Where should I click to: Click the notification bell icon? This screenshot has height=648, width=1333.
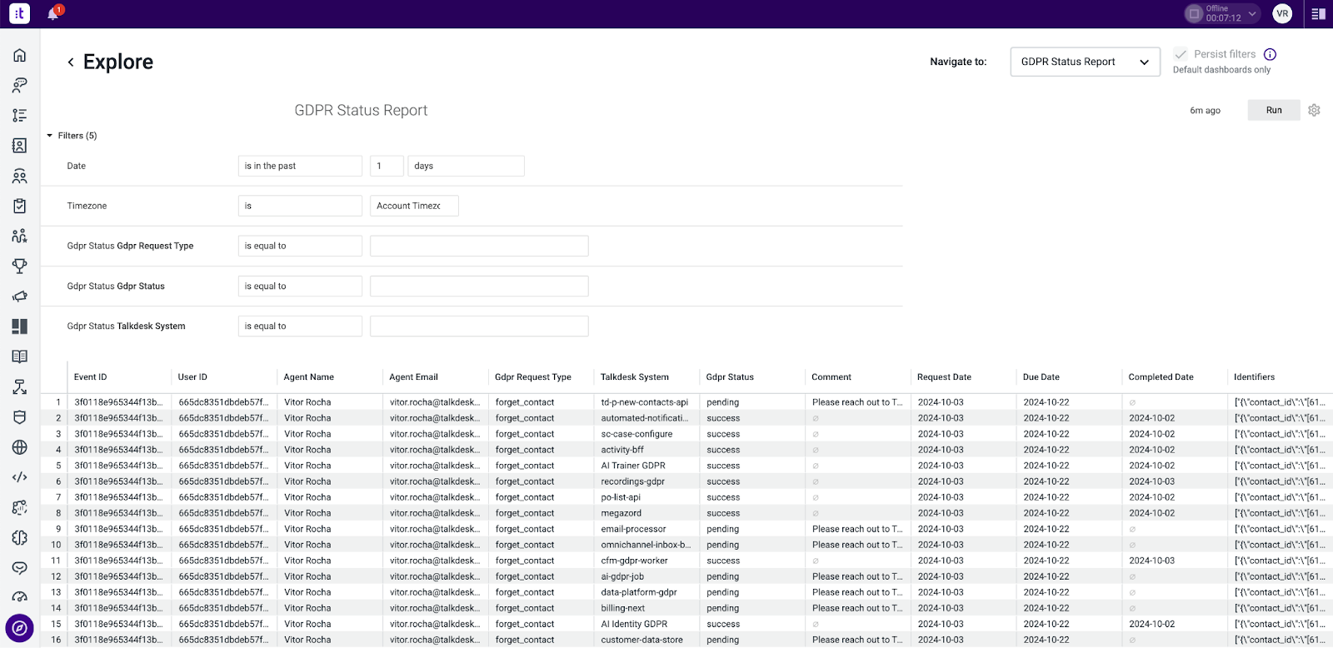[x=53, y=14]
